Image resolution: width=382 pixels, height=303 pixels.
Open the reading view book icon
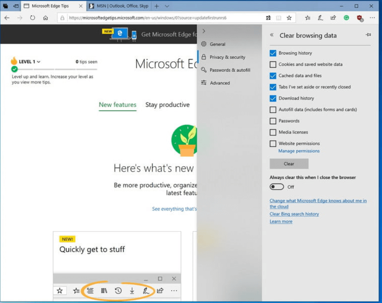279,18
